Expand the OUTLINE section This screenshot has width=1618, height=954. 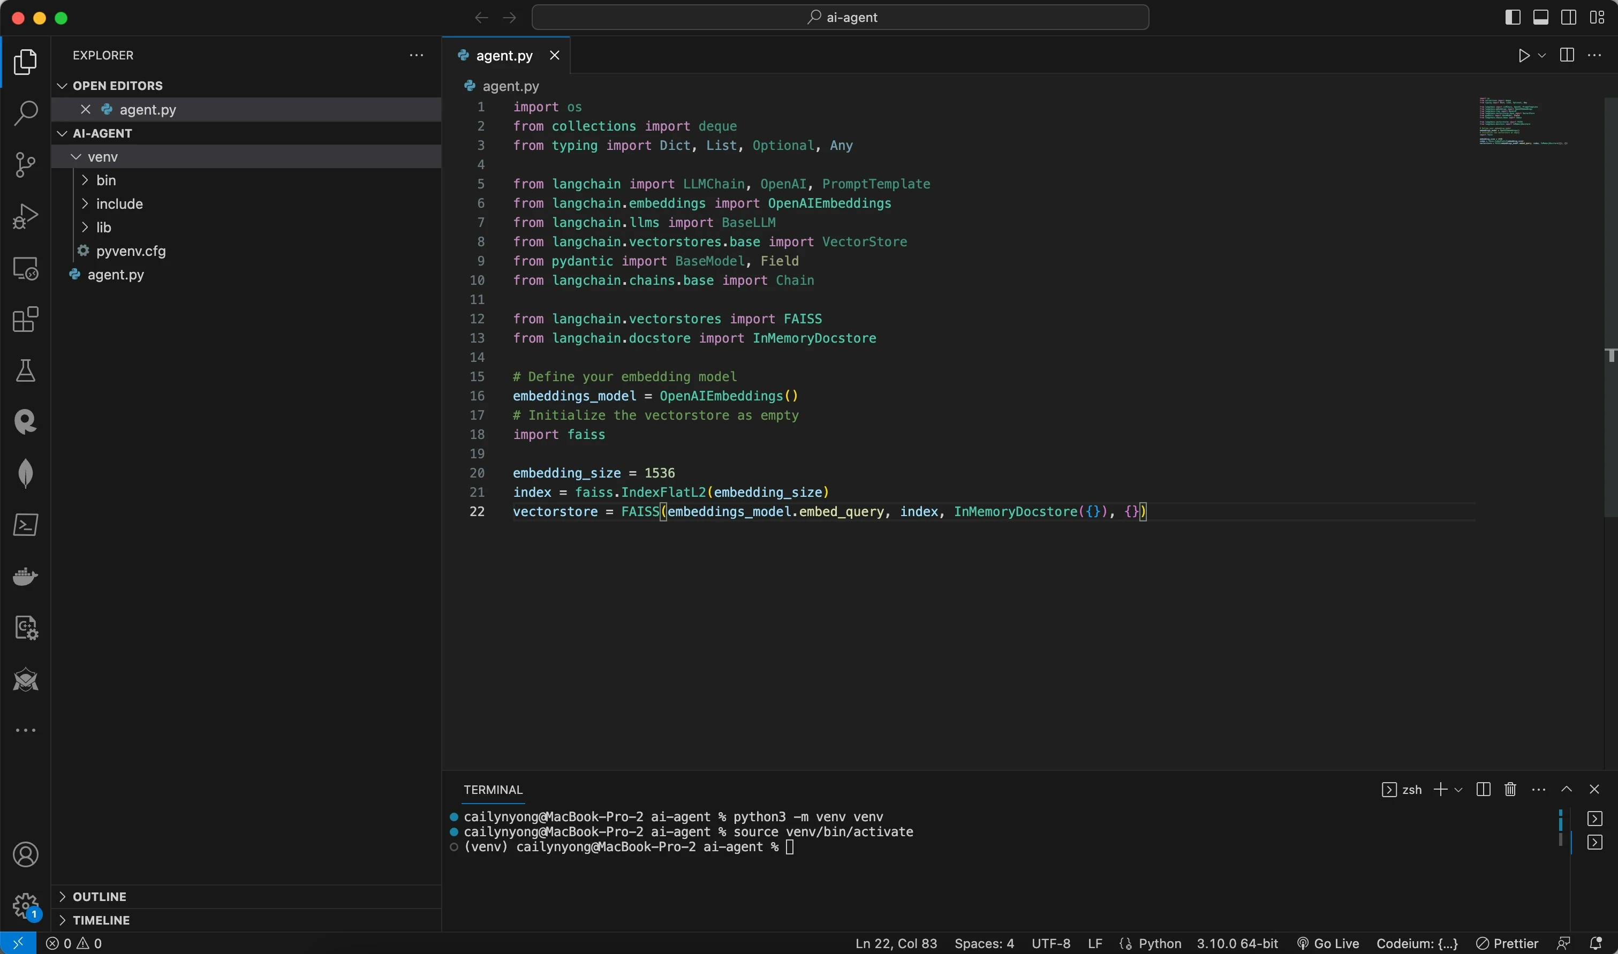point(99,897)
